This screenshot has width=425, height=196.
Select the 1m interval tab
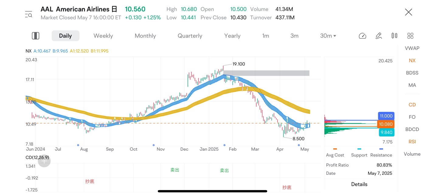[266, 36]
